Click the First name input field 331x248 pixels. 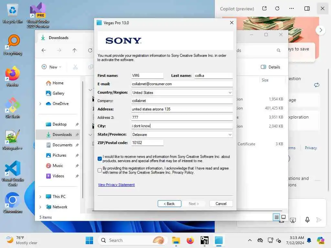147,76
